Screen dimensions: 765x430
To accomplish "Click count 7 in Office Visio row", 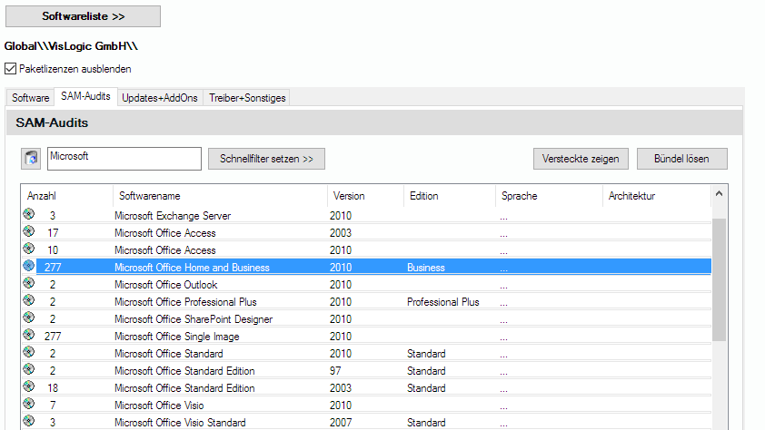I will 53,406.
